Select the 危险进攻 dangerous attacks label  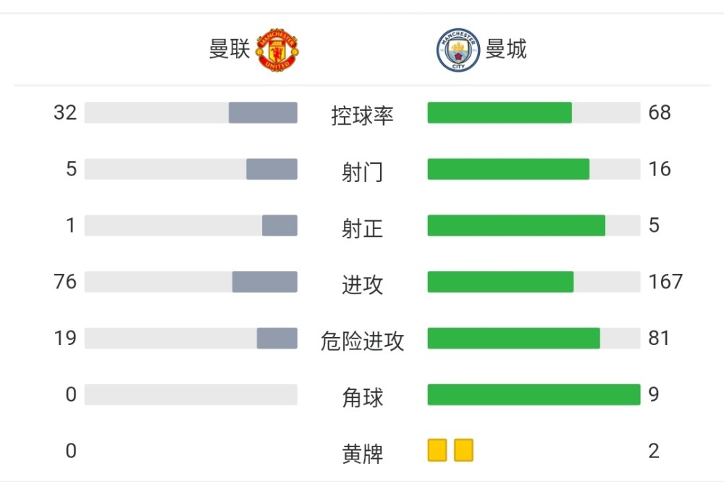(363, 341)
